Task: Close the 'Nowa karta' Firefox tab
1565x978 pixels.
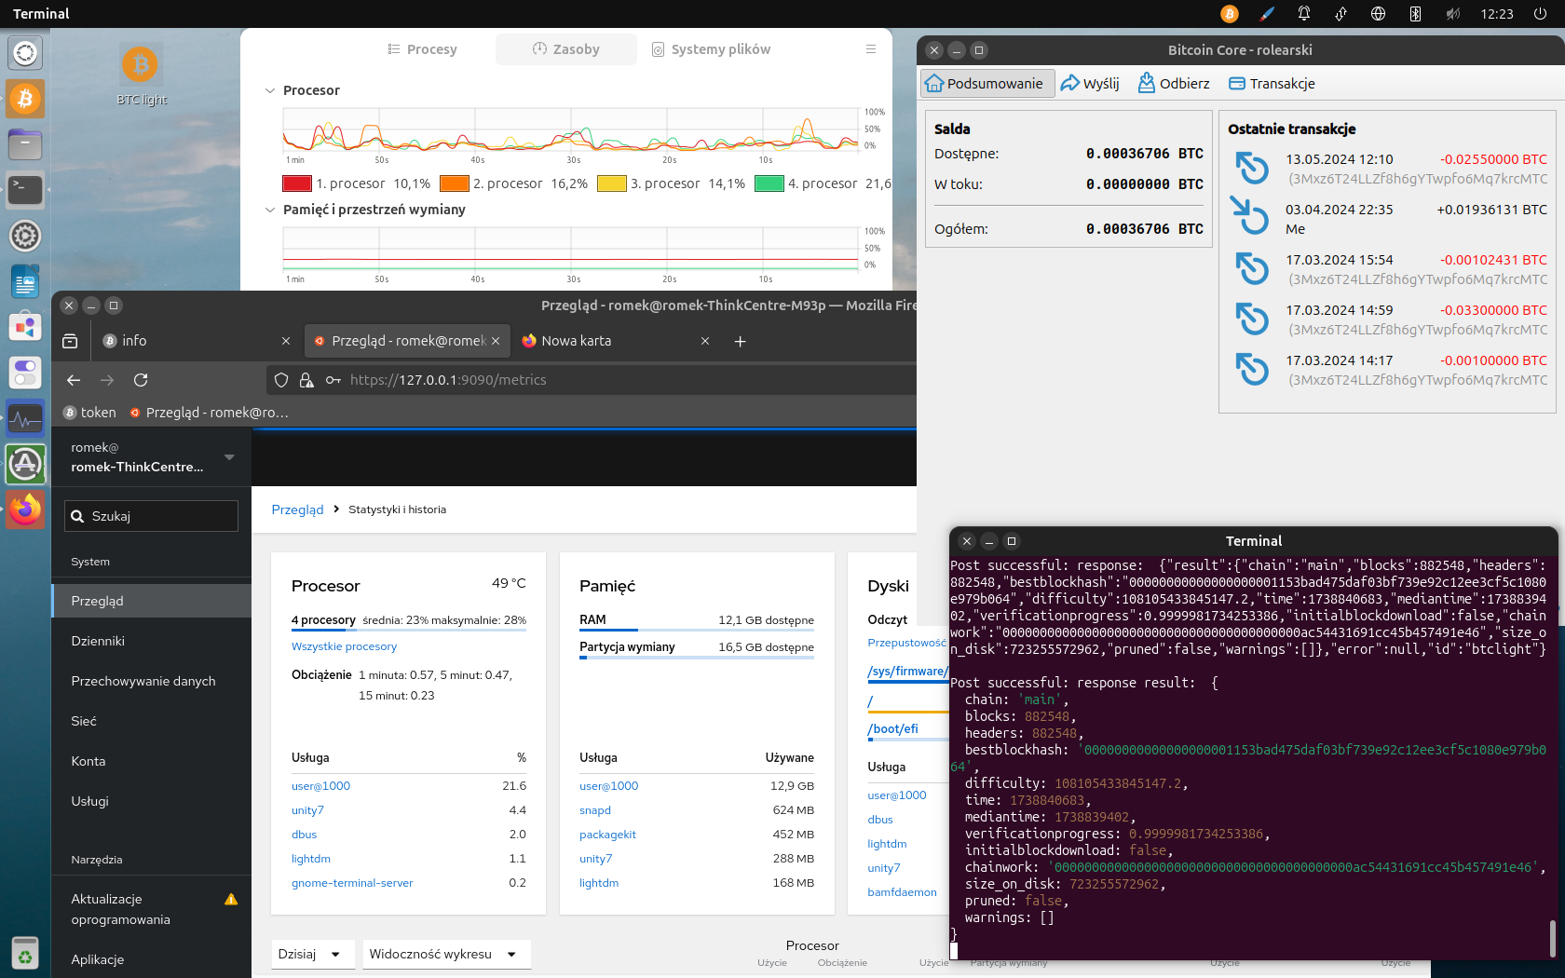Action: pos(705,341)
